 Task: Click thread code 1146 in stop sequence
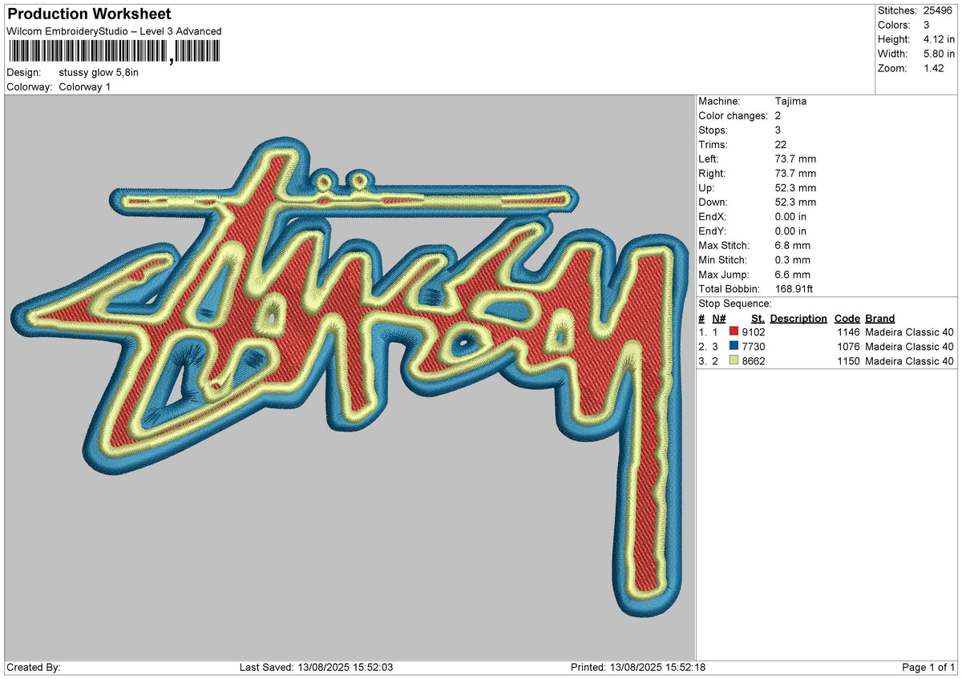pos(847,332)
